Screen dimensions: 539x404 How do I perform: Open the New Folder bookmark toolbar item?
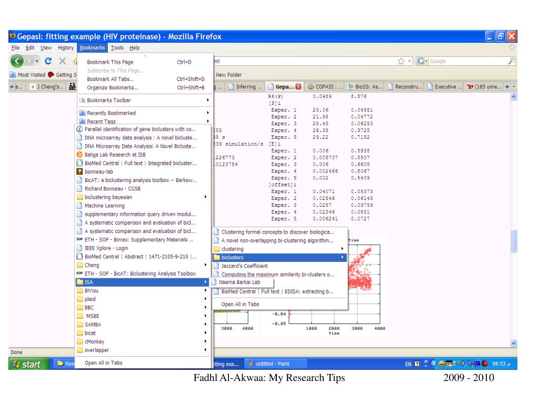tap(228, 75)
